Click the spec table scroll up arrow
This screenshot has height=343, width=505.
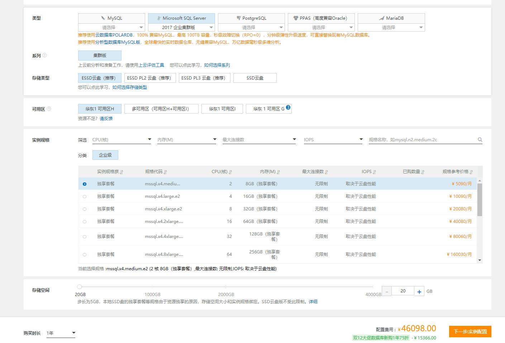click(480, 181)
